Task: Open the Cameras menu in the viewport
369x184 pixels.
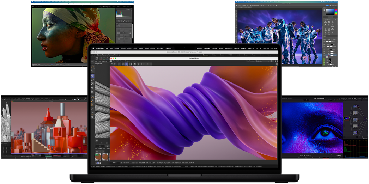Action: point(105,61)
